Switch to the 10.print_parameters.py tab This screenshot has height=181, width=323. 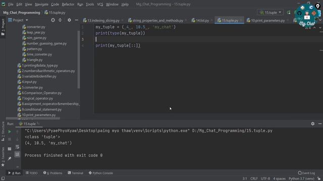coord(266,20)
